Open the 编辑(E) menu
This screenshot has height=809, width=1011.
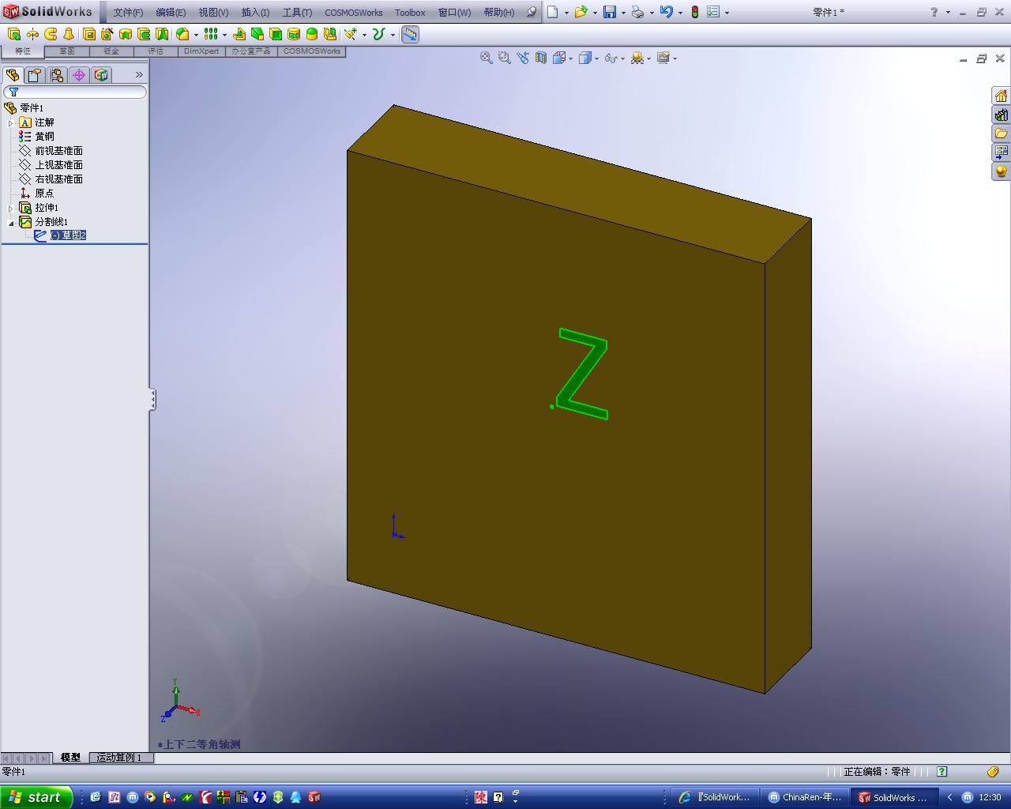(171, 13)
